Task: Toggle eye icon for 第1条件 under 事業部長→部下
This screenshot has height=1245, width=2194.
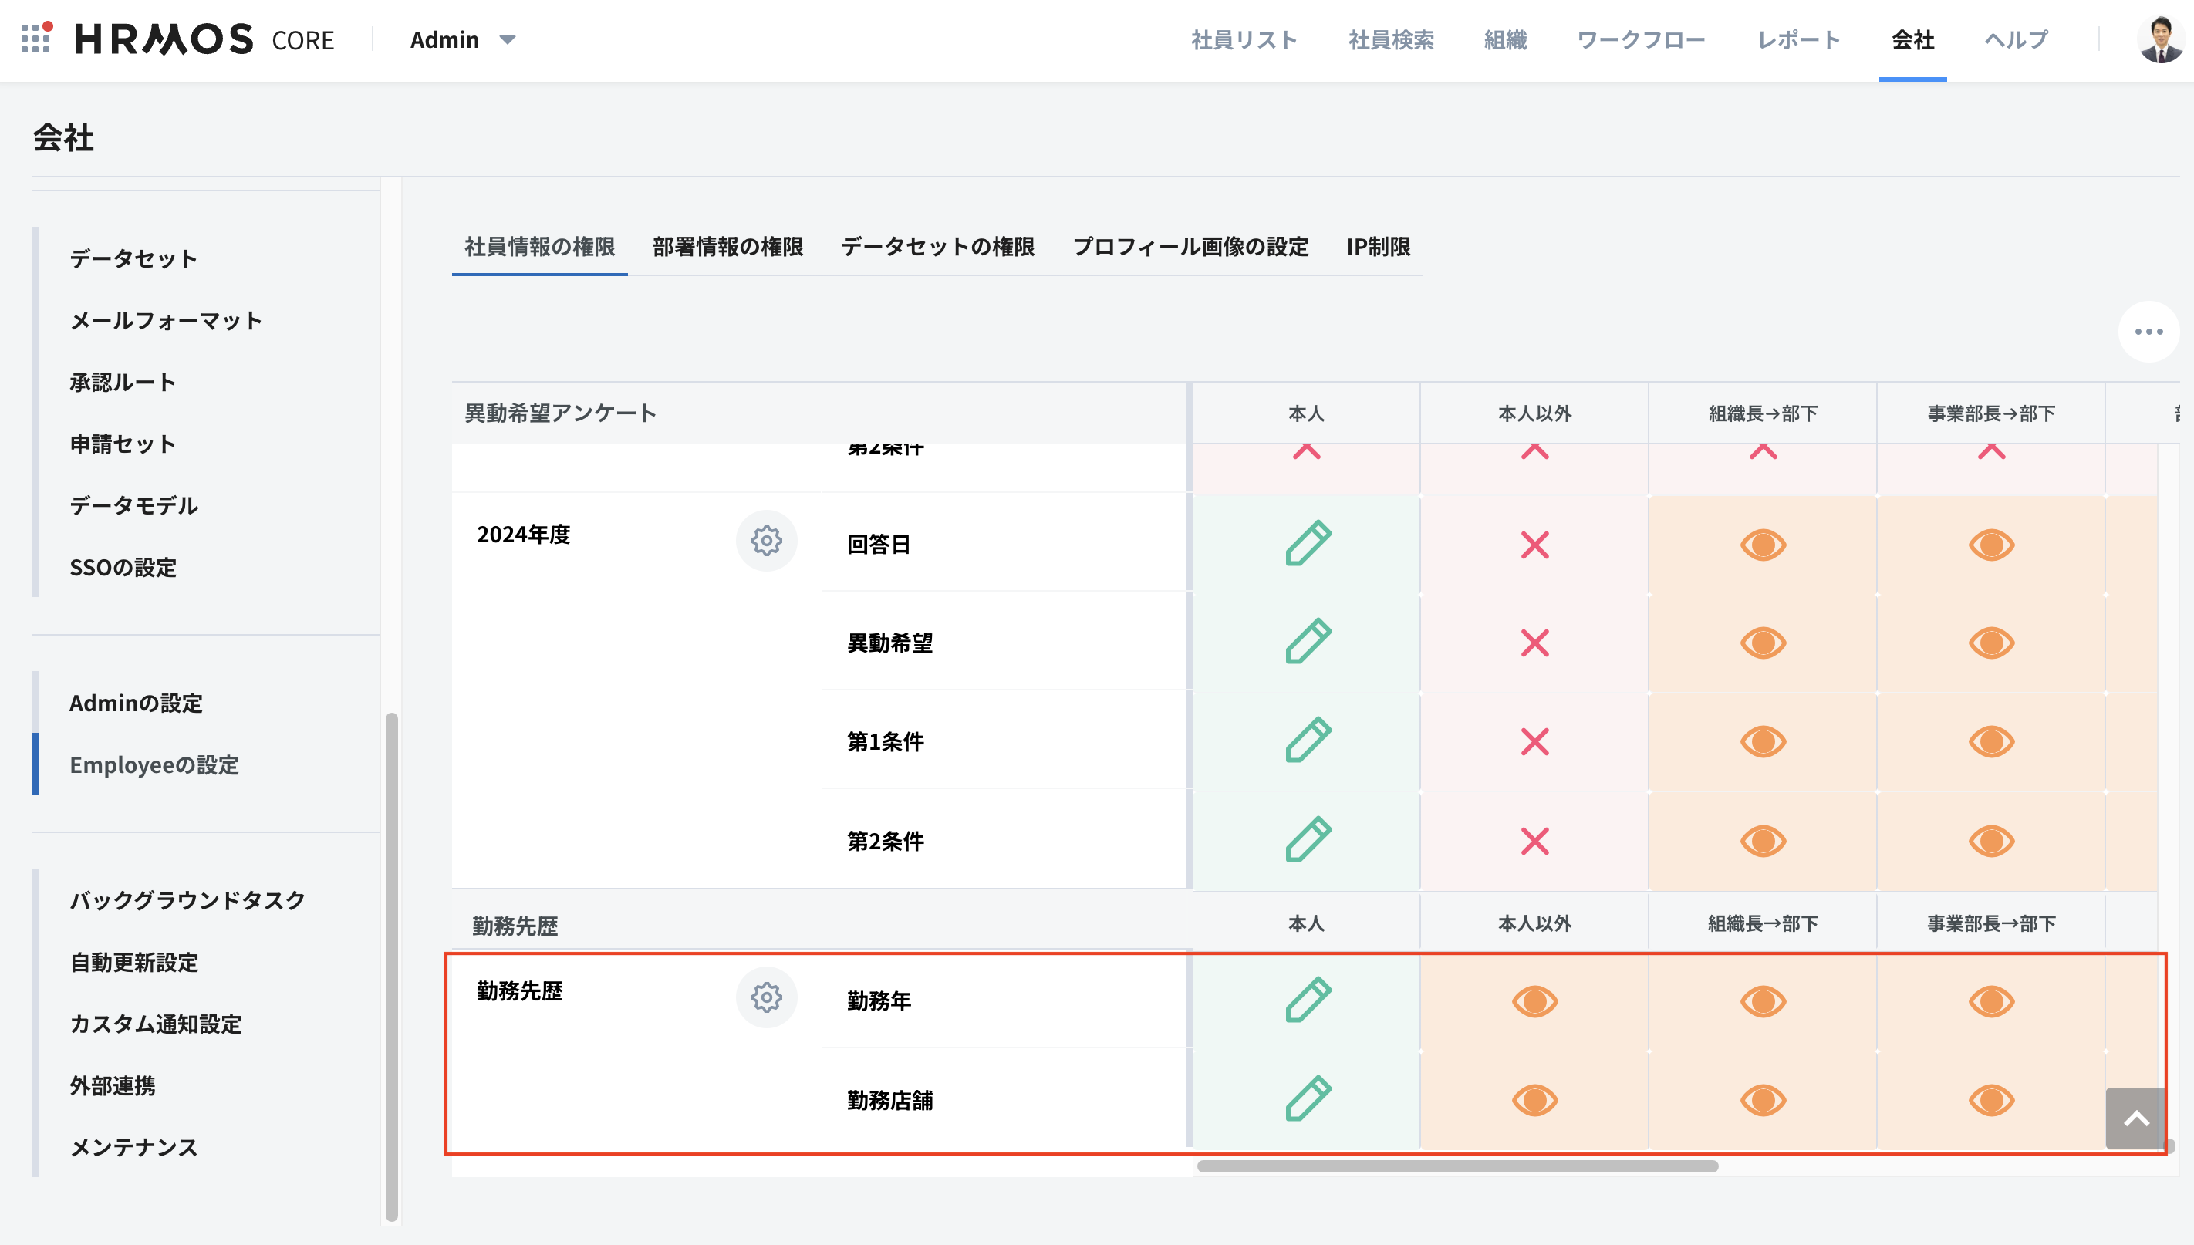Action: click(1991, 741)
